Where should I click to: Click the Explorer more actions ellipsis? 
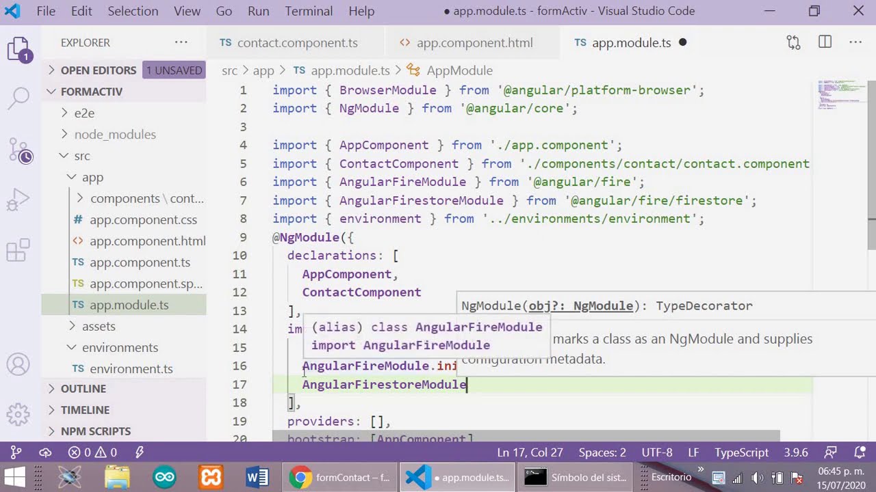(181, 42)
